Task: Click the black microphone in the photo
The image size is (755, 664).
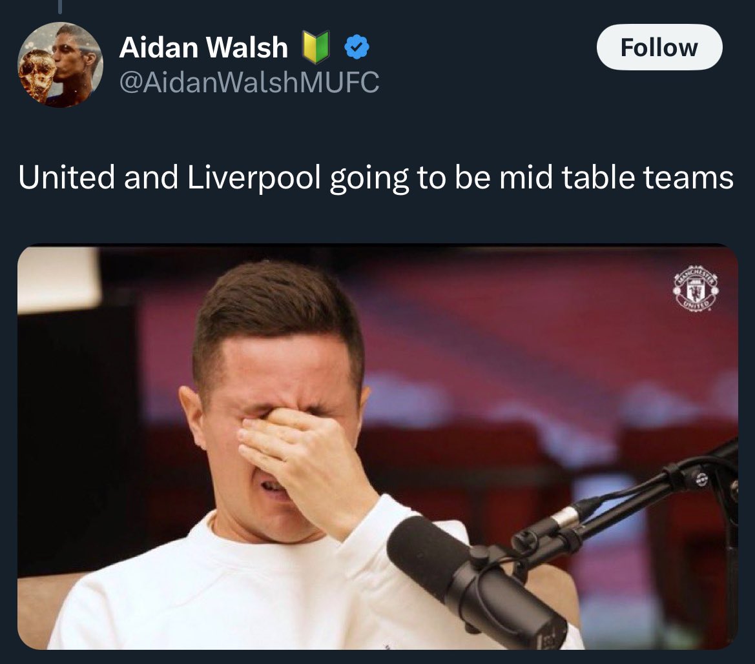Action: tap(477, 581)
